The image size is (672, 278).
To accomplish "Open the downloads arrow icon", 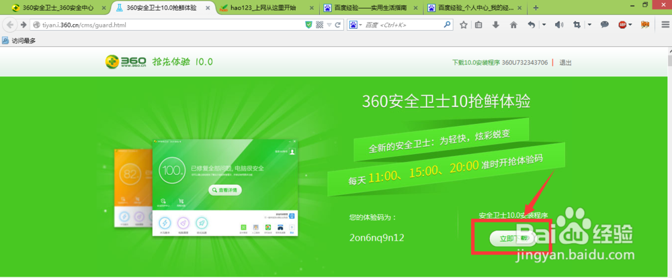I will 496,25.
